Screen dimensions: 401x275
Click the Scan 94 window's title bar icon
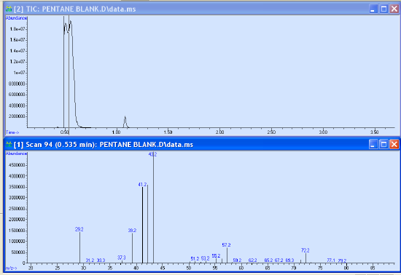pyautogui.click(x=9, y=145)
